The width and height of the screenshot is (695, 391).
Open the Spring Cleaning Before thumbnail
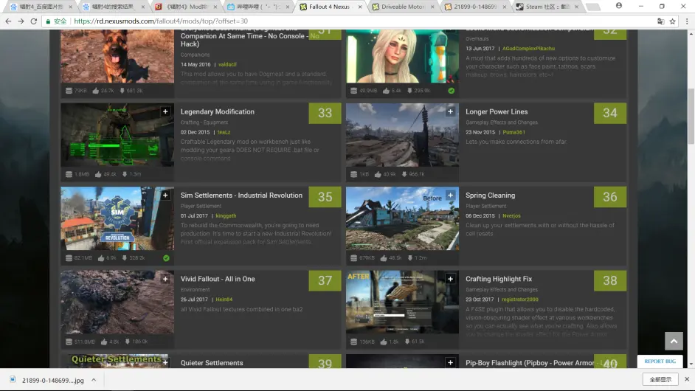402,218
